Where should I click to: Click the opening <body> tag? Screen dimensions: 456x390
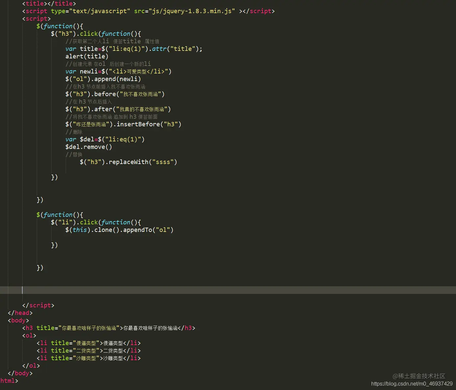tap(18, 320)
